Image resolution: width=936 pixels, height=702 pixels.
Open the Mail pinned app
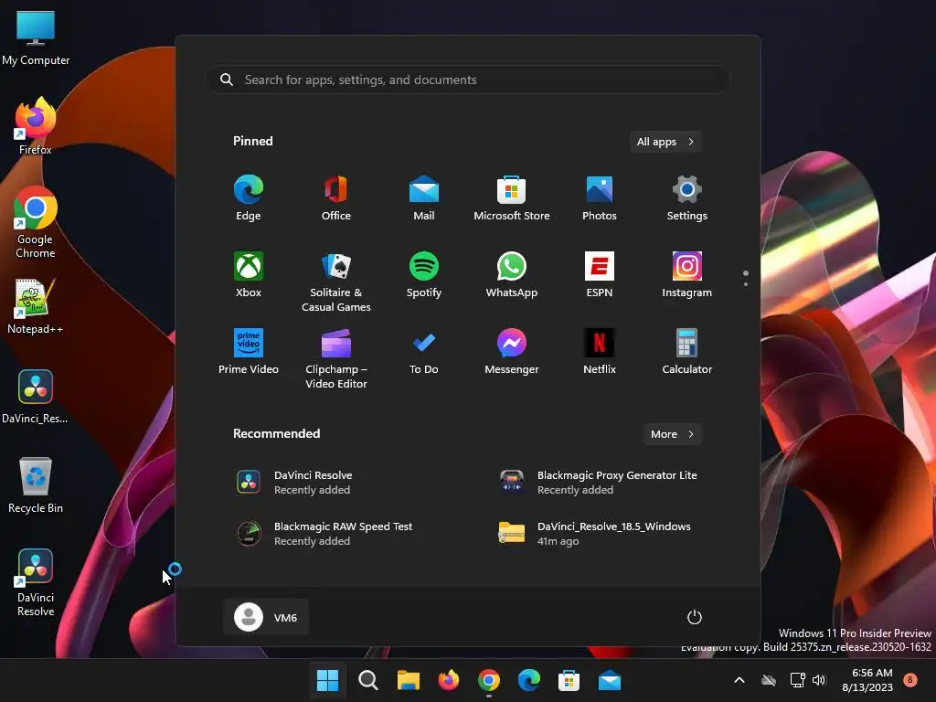tap(424, 198)
